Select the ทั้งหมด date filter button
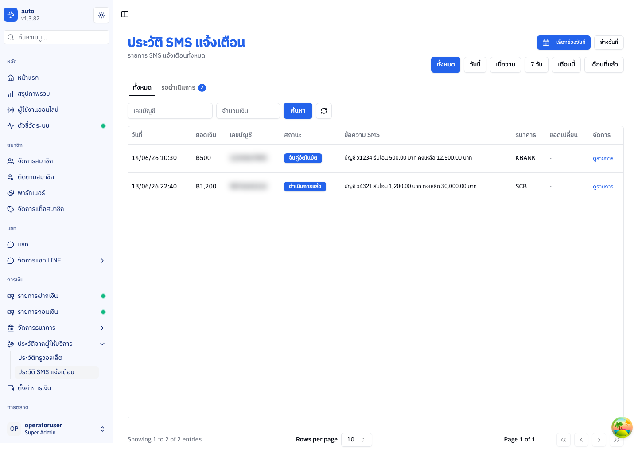Screen dimensions: 638x461 point(446,65)
